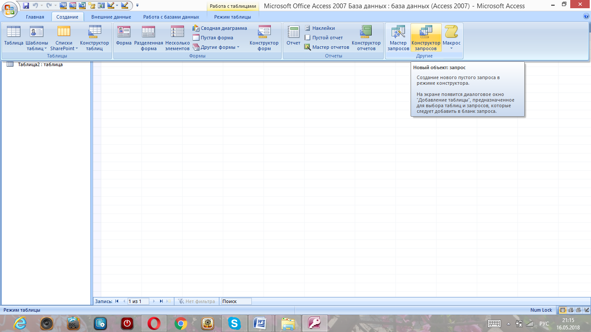Save using the Quick Access floppy icon
591x332 pixels.
click(x=26, y=6)
